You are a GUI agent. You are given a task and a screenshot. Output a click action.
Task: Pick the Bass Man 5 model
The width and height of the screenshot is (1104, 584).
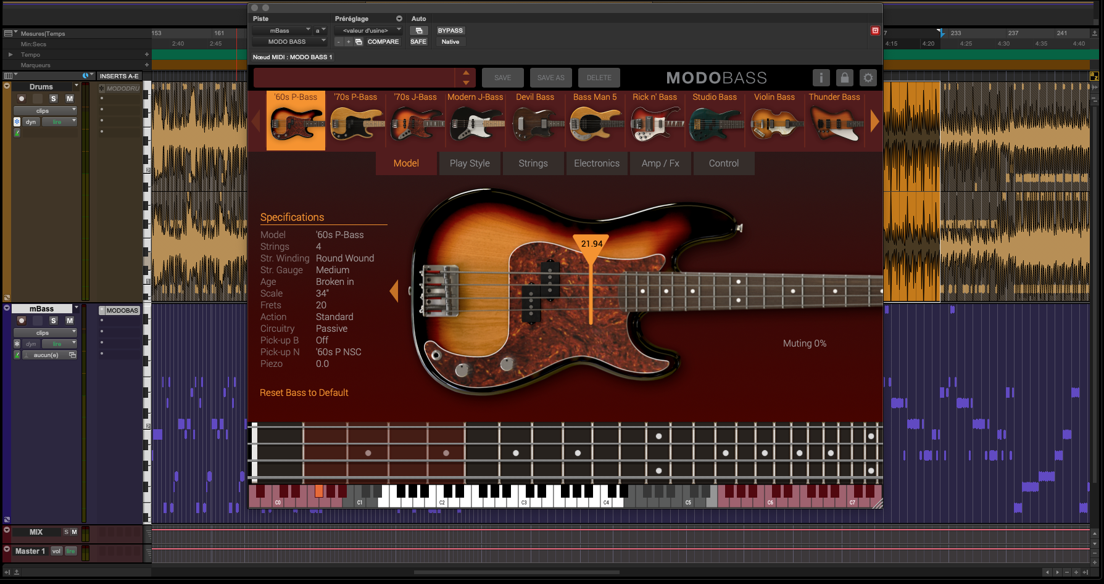[595, 120]
